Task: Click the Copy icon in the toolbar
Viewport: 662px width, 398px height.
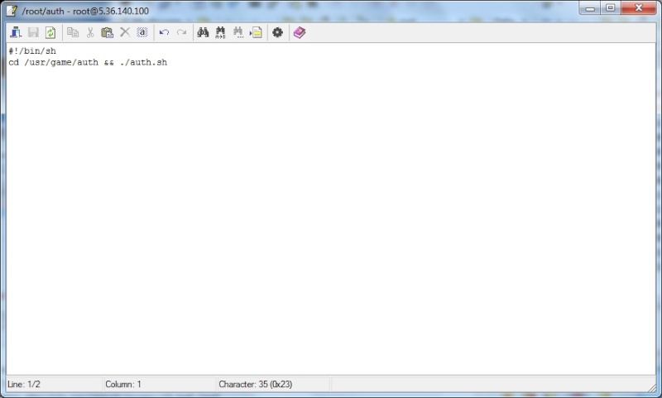Action: coord(73,32)
